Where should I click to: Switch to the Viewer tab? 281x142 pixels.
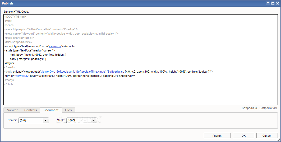point(12,110)
